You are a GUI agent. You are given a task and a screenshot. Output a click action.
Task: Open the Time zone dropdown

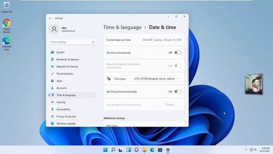coord(157,79)
